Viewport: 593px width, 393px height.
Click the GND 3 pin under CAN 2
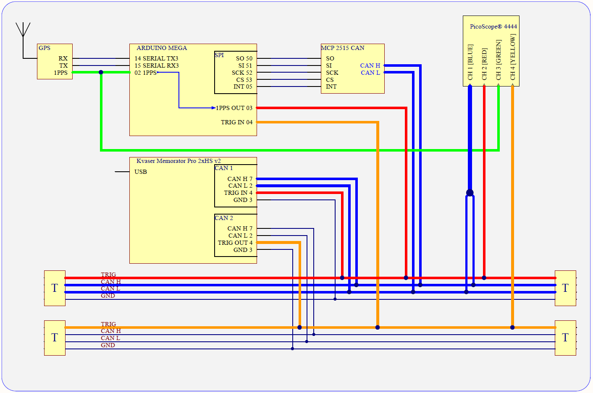[x=243, y=250]
